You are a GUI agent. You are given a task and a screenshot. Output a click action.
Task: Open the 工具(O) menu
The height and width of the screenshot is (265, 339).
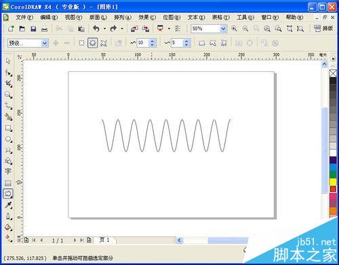[245, 17]
